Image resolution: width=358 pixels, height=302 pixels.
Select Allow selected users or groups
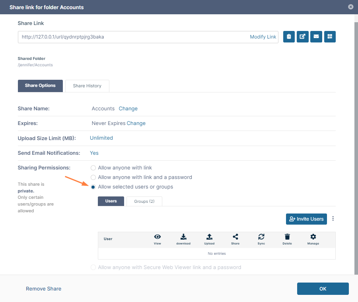[x=93, y=187]
